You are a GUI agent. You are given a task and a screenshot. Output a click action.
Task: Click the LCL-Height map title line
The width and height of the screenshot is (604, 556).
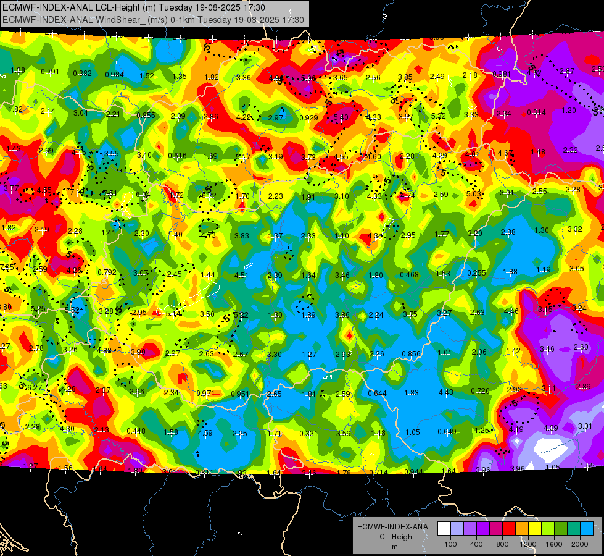pyautogui.click(x=134, y=7)
